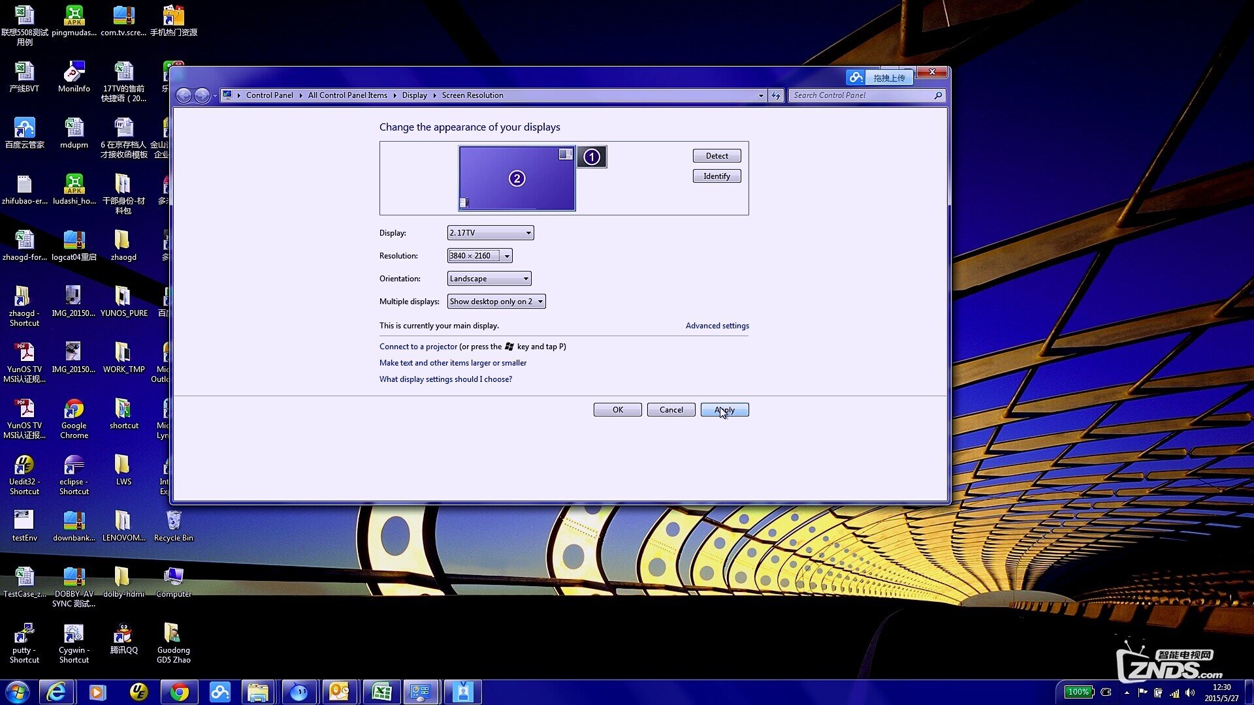Open 百度云管家 desktop icon
1254x705 pixels.
coord(24,133)
